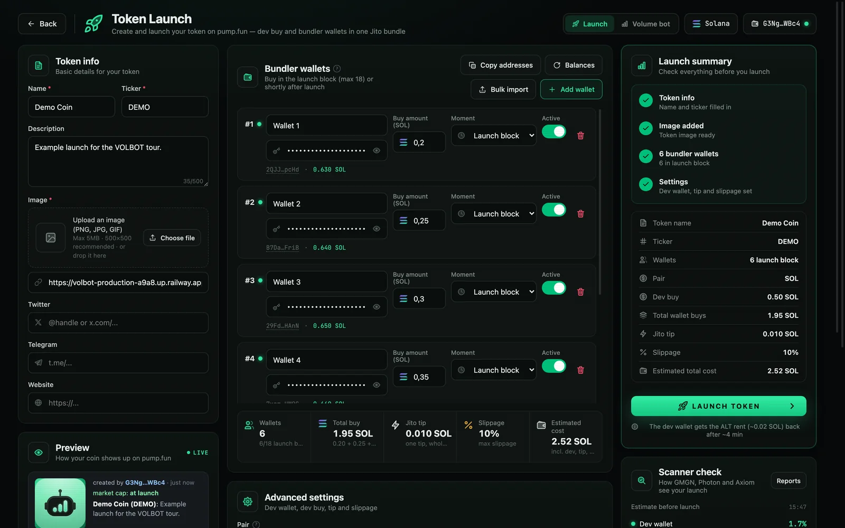The height and width of the screenshot is (528, 845).
Task: Show the Wallet 2 private key
Action: pos(377,229)
